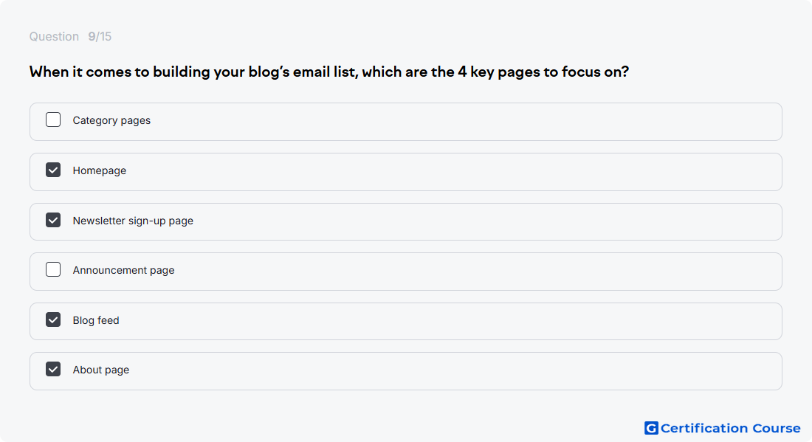Untick the About page checkbox
Image resolution: width=812 pixels, height=442 pixels.
click(53, 369)
